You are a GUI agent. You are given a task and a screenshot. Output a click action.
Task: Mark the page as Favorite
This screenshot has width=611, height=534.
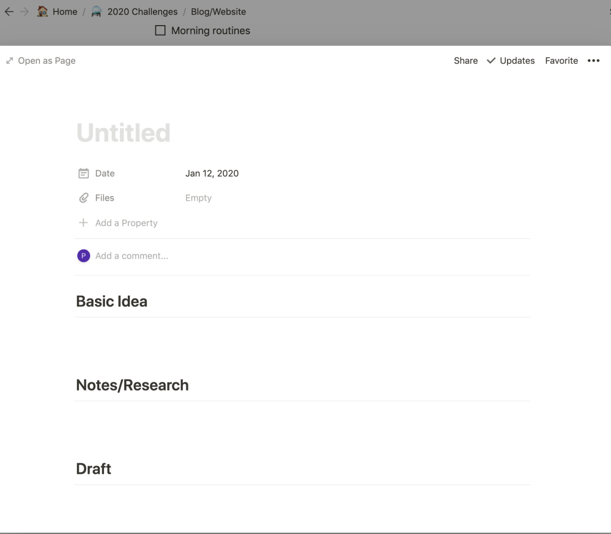click(x=561, y=61)
